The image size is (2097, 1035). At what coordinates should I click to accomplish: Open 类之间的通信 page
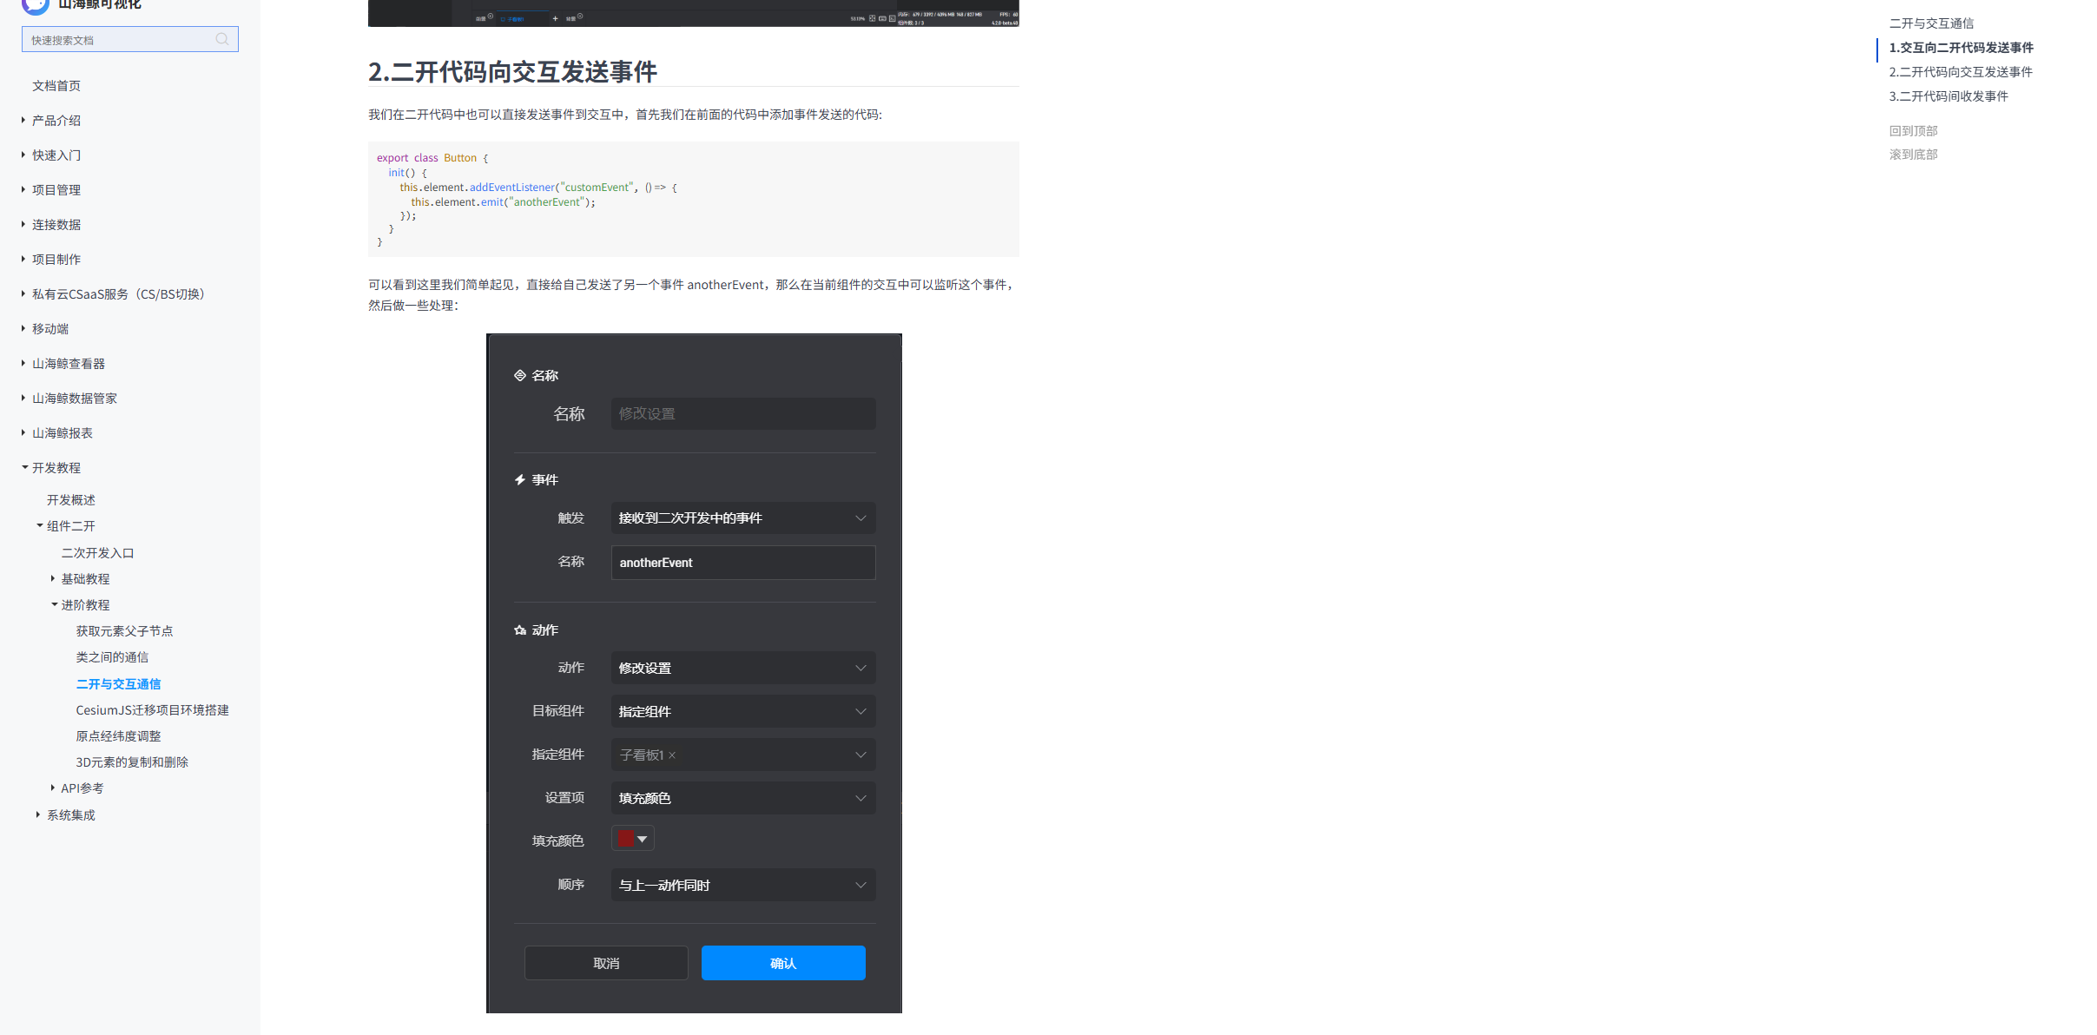click(x=112, y=657)
